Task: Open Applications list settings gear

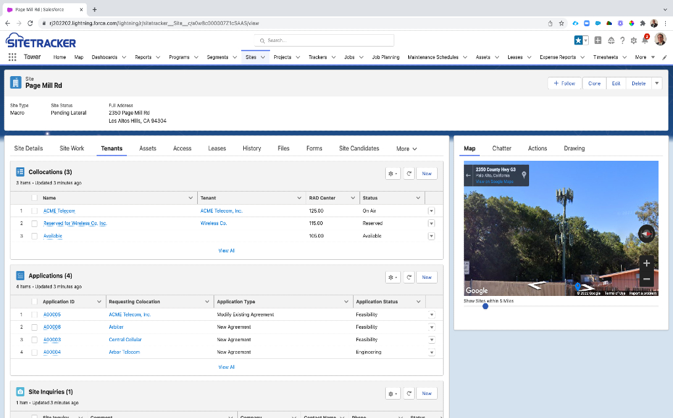Action: pyautogui.click(x=393, y=278)
